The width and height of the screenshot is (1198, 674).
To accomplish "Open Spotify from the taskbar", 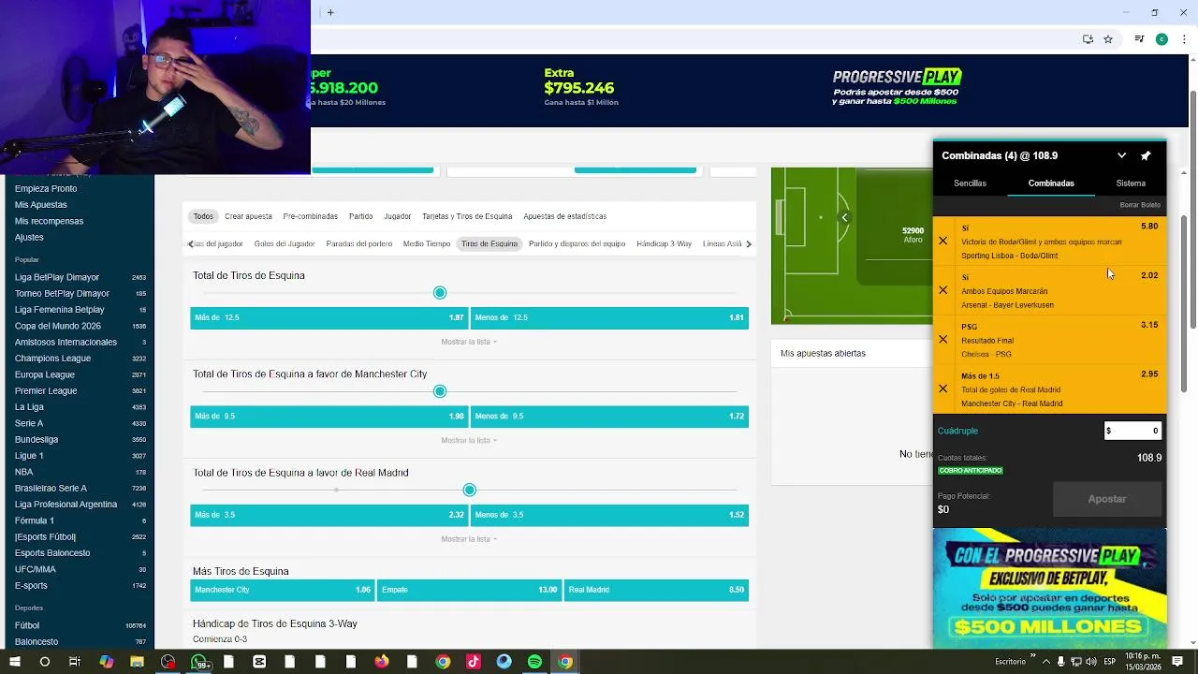I will click(x=534, y=662).
